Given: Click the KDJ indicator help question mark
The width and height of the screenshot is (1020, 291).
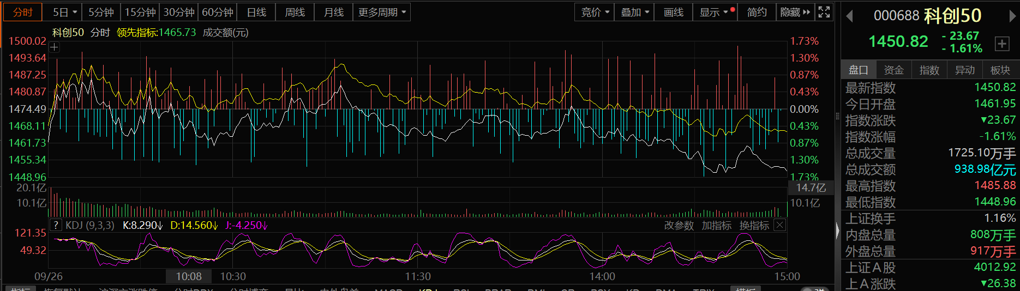Looking at the screenshot, I should coord(56,225).
